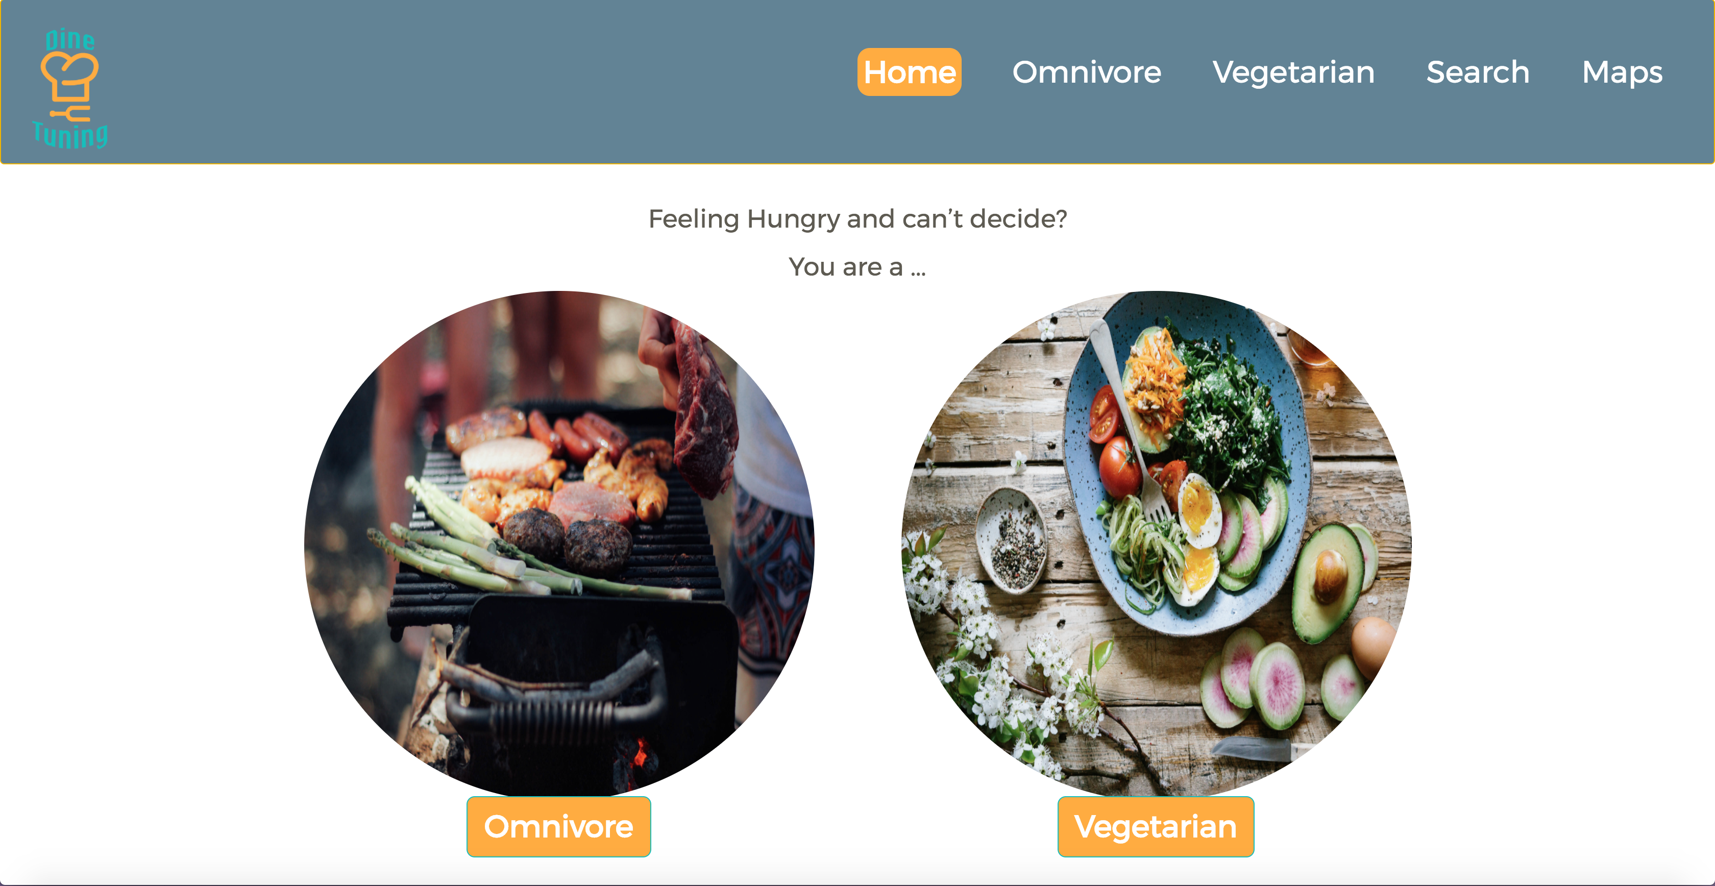Click the orange Omnivore button below grill photo

click(558, 826)
